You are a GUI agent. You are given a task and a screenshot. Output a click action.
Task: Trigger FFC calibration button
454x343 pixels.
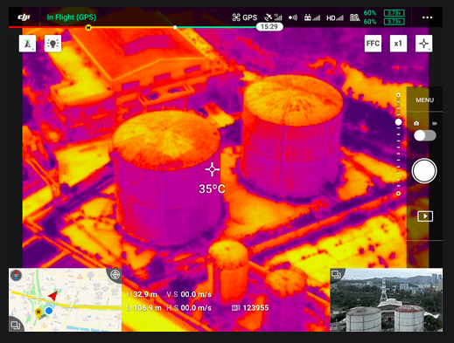(x=373, y=44)
